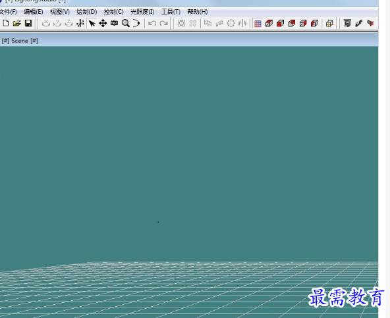The image size is (390, 318).
Task: Select third cube view icon with red corner
Action: [292, 23]
